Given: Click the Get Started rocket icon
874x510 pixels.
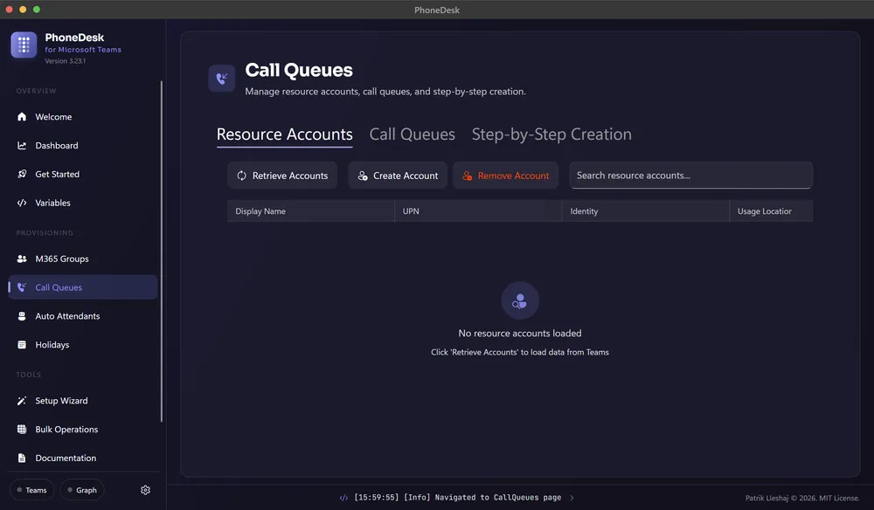Looking at the screenshot, I should pos(22,175).
